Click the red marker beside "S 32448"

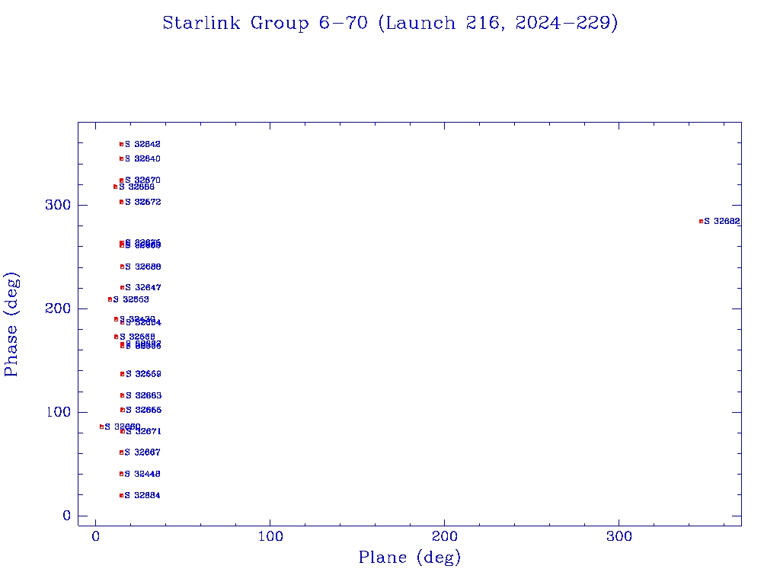121,474
